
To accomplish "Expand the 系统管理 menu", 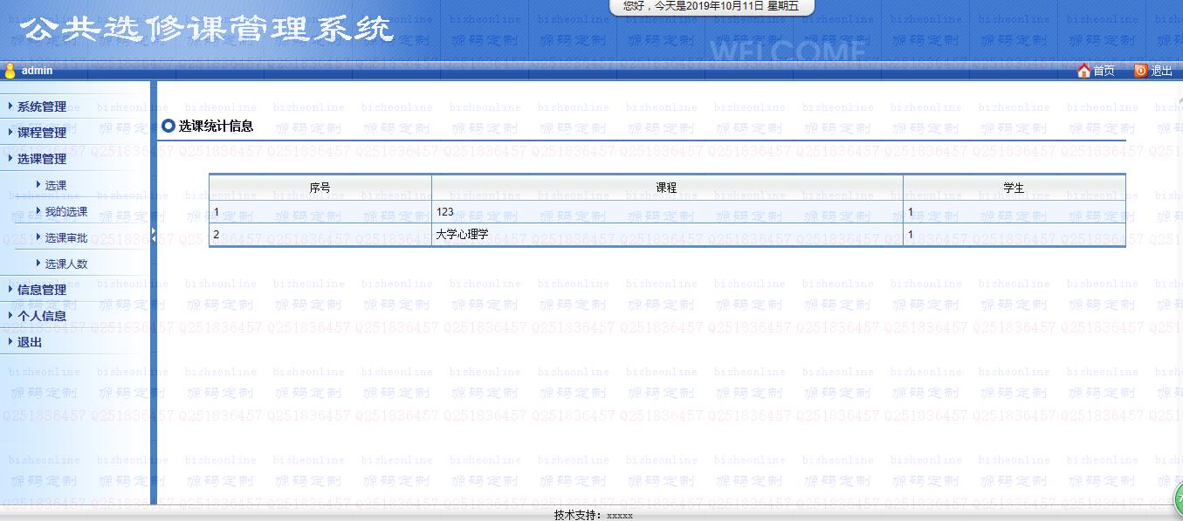I will (41, 106).
